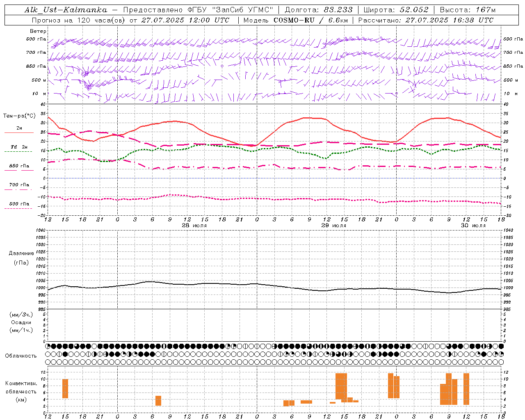Click the 10 м wind level label

tap(40, 94)
